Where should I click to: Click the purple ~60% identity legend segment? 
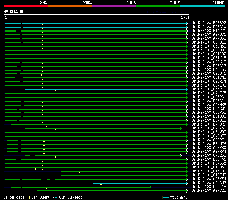(114, 6)
